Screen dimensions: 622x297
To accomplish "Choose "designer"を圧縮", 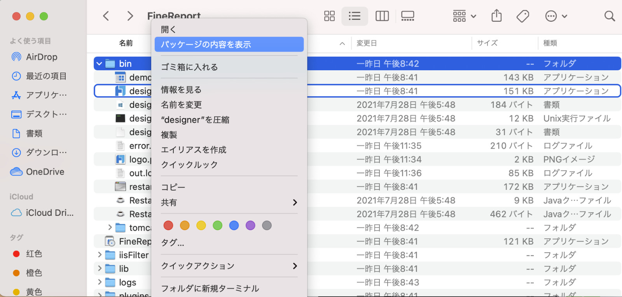I will click(229, 120).
